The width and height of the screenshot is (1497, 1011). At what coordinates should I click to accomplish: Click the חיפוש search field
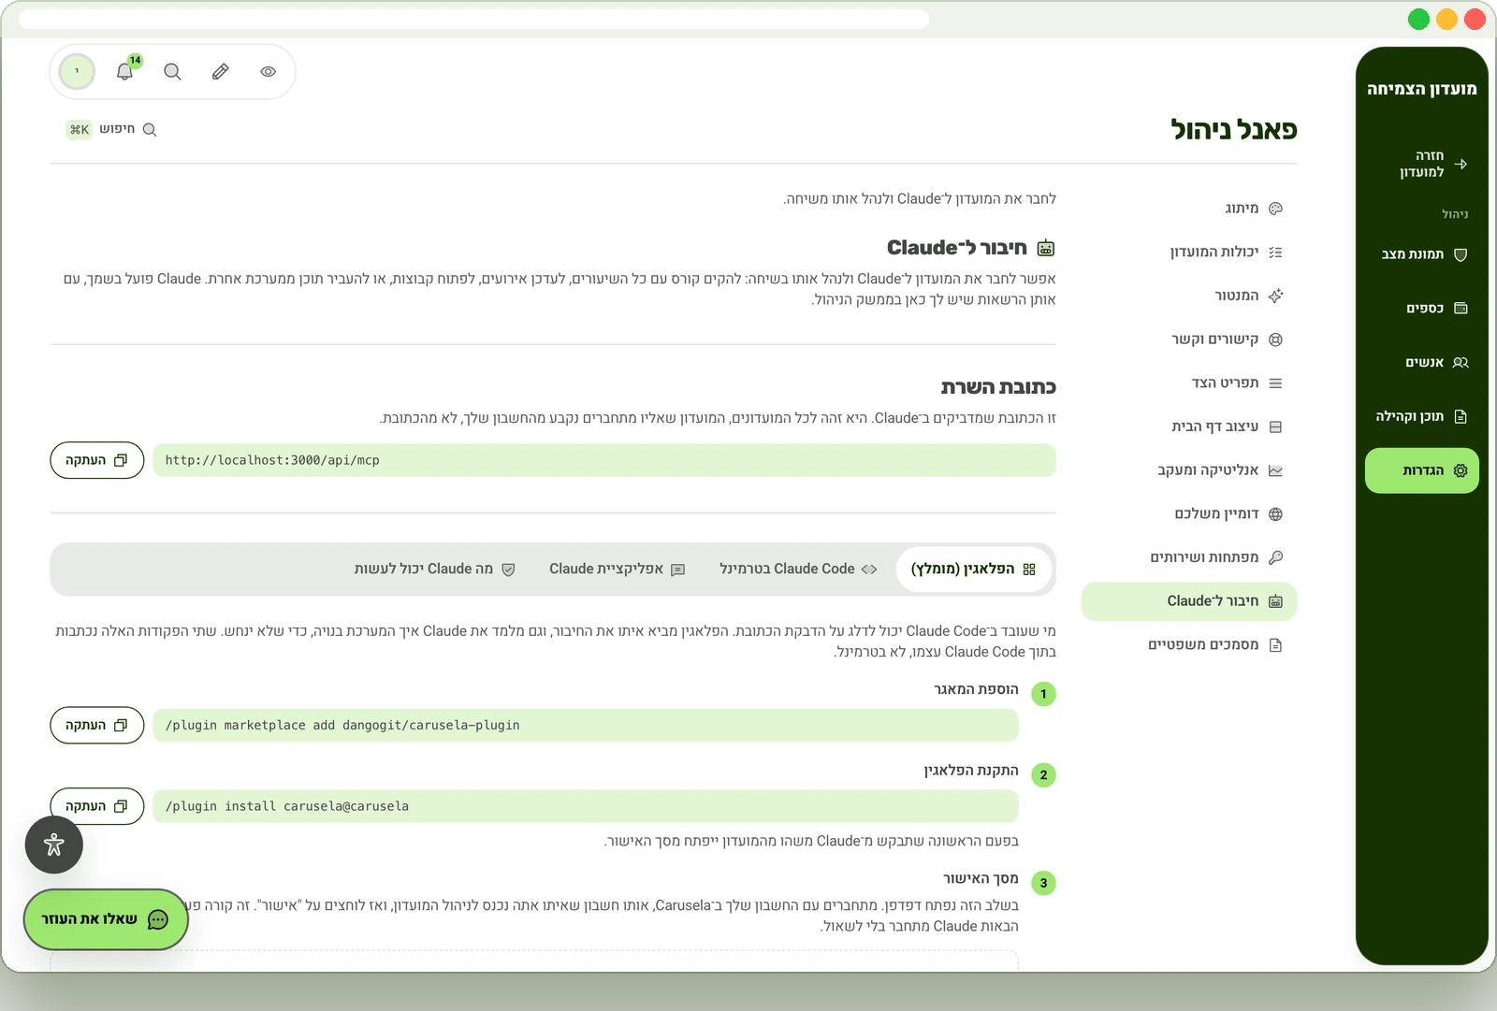click(x=111, y=129)
